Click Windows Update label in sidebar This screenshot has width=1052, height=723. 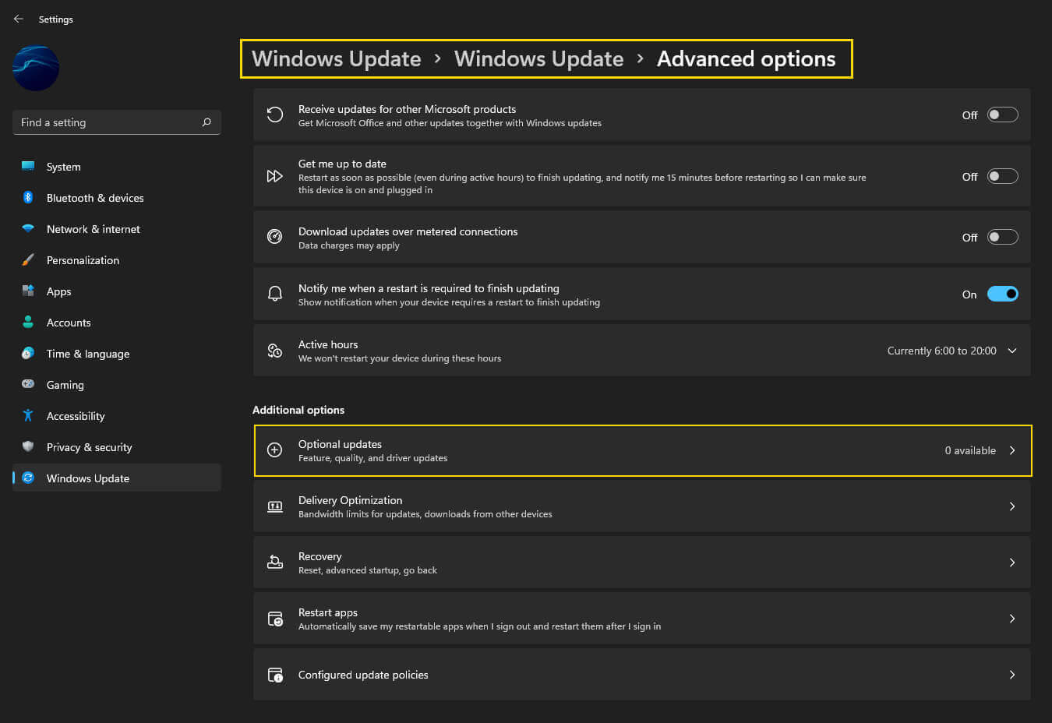[88, 478]
